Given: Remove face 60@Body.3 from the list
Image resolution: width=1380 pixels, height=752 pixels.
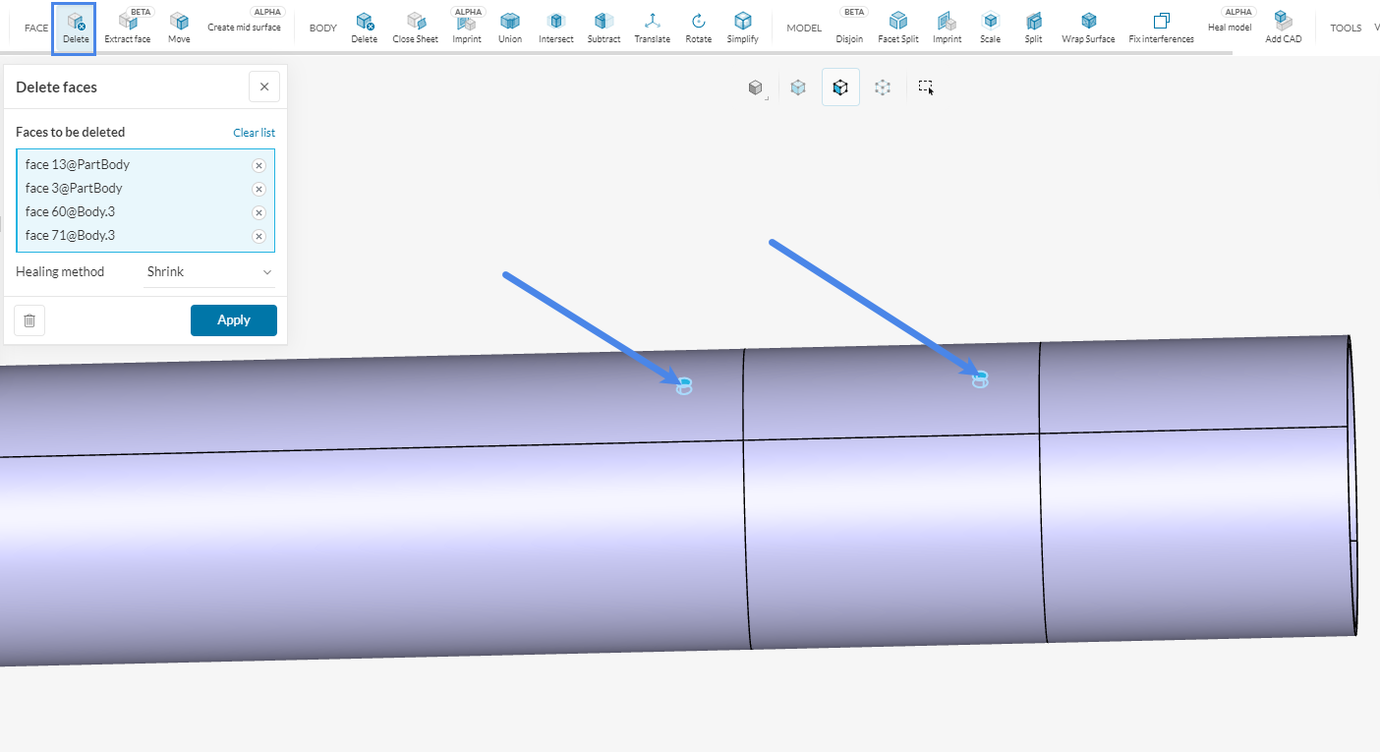Looking at the screenshot, I should [x=259, y=211].
